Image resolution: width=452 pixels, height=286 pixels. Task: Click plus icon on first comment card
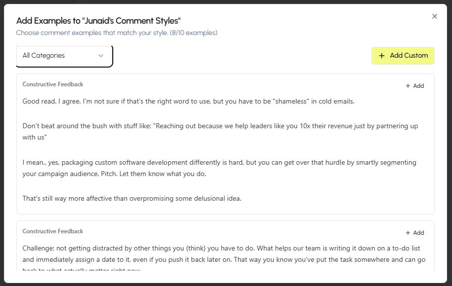pyautogui.click(x=408, y=86)
